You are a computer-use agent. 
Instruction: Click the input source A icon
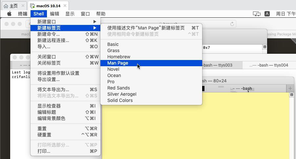(x=267, y=14)
